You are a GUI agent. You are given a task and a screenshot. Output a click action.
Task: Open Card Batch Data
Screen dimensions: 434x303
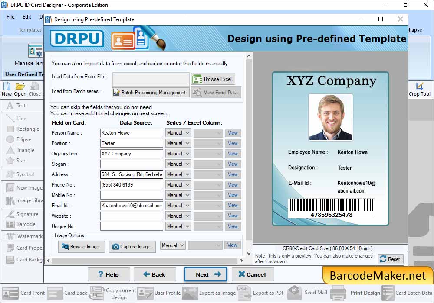click(407, 293)
